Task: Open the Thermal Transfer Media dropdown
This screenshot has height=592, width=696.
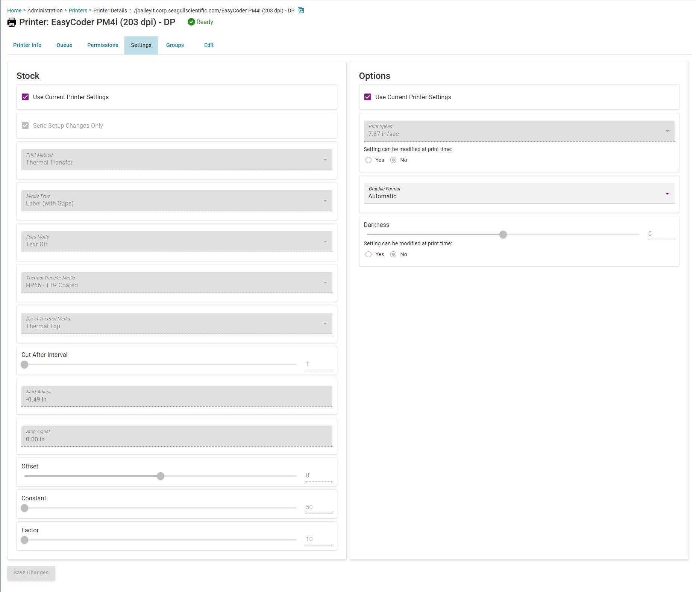Action: (x=177, y=282)
